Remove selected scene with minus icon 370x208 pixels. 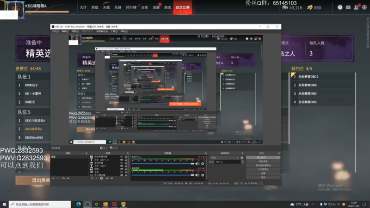(57, 178)
